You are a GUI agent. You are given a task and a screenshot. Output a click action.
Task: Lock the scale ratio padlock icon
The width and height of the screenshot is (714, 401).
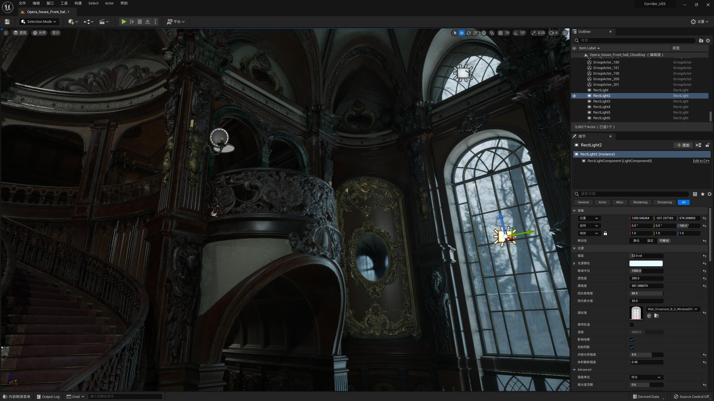click(605, 234)
